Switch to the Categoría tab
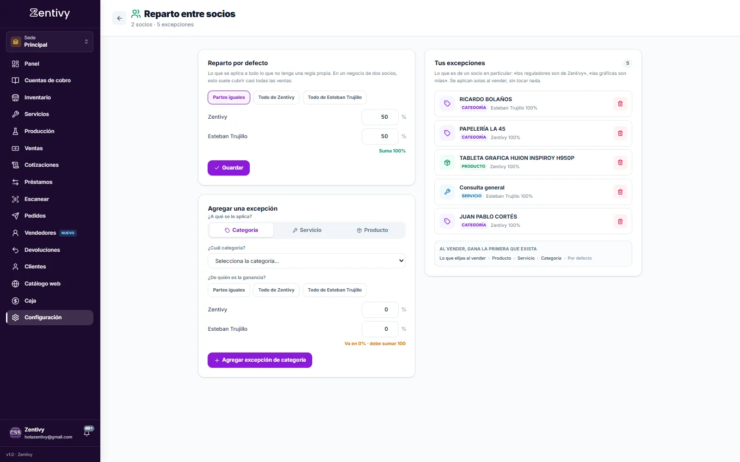The height and width of the screenshot is (462, 740). [241, 230]
